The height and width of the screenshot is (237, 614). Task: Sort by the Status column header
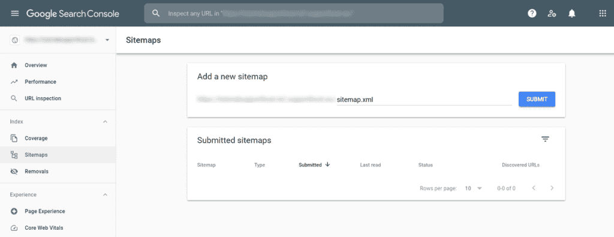pyautogui.click(x=425, y=165)
